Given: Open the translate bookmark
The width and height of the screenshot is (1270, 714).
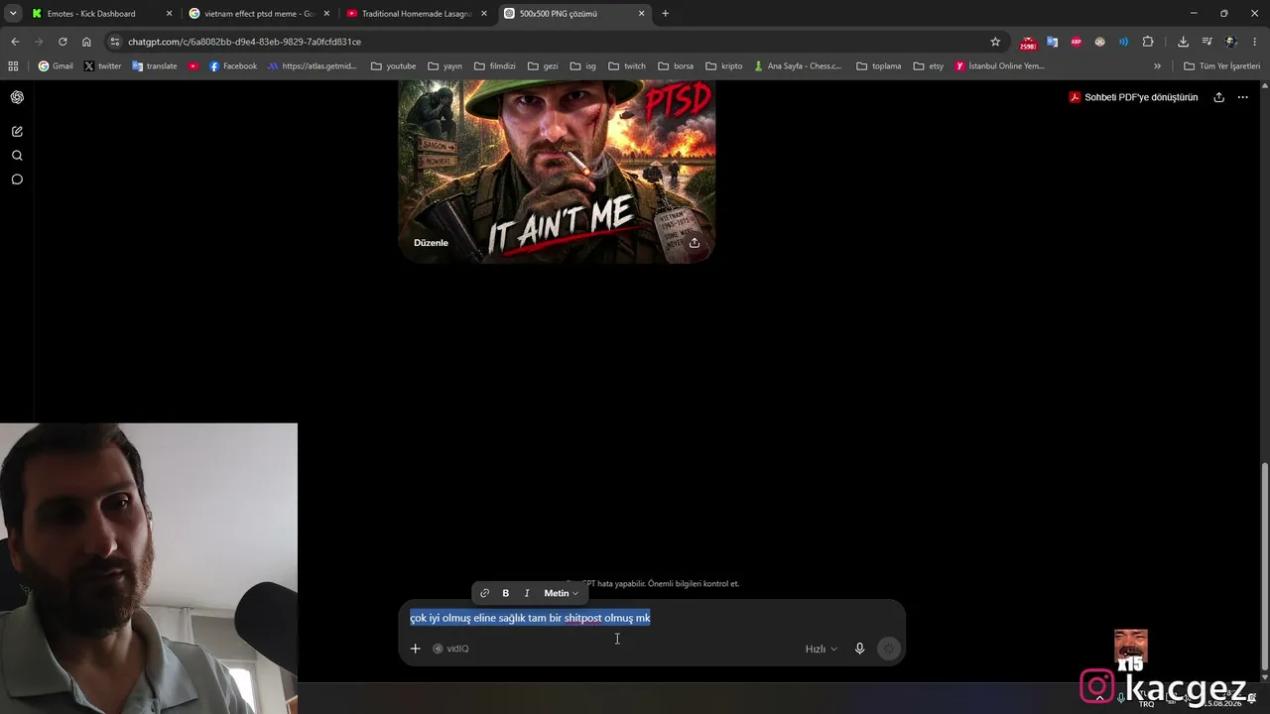Looking at the screenshot, I should (154, 66).
